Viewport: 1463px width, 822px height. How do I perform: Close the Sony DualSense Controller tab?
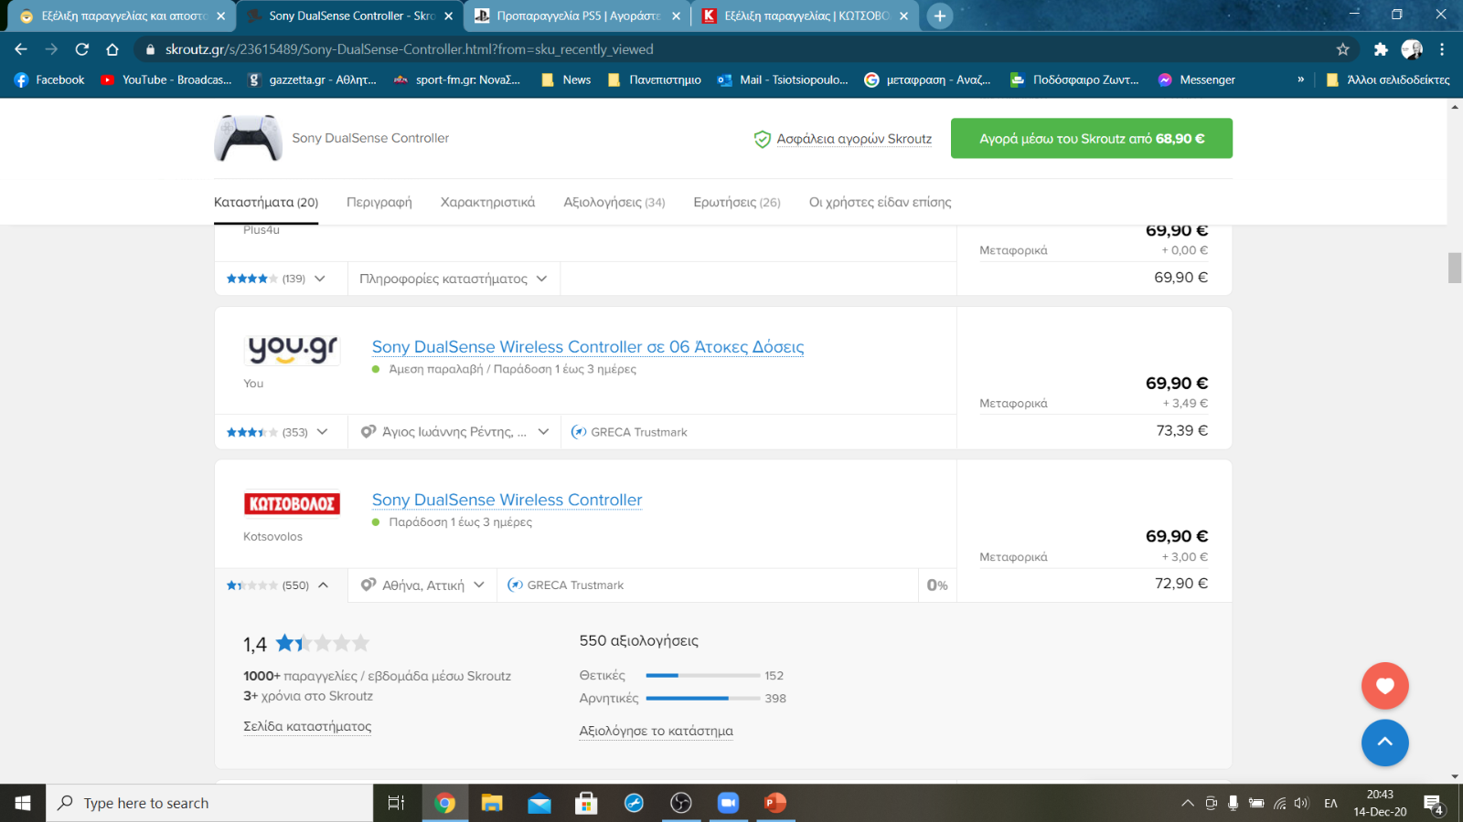tap(448, 16)
